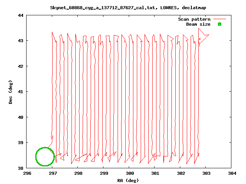
Task: Click the x-axis tick label 303
Action: [206, 173]
